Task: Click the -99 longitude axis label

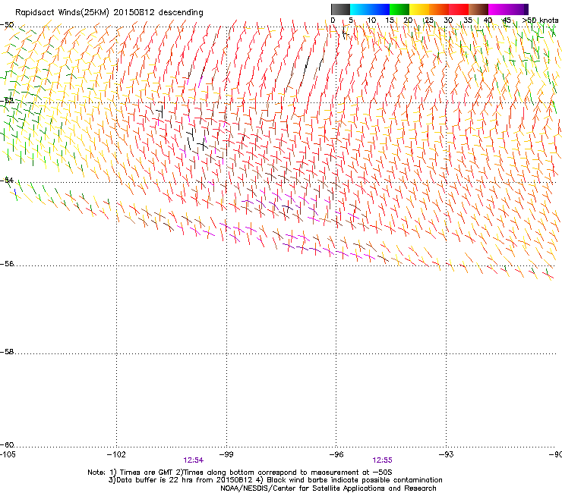Action: point(226,454)
